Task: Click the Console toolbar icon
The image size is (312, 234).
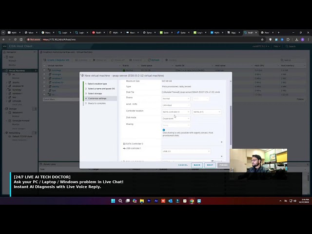Action: [x=77, y=60]
